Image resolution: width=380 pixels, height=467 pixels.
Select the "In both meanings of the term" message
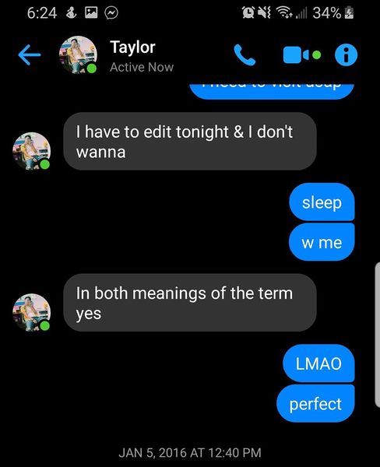tap(190, 303)
